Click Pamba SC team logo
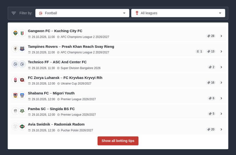The width and height of the screenshot is (236, 155). 15,111
